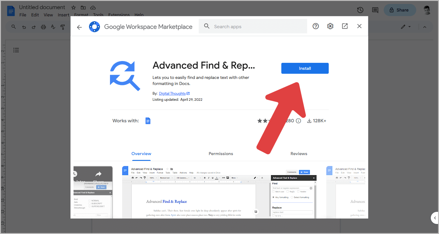
Task: Click the Google Docs icon beside Works with
Action: coord(148,120)
